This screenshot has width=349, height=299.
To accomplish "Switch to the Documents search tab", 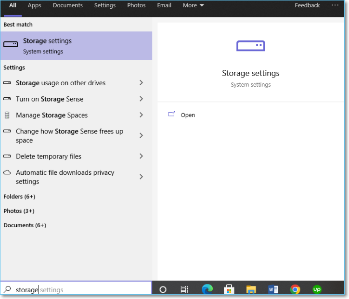I will pyautogui.click(x=67, y=5).
